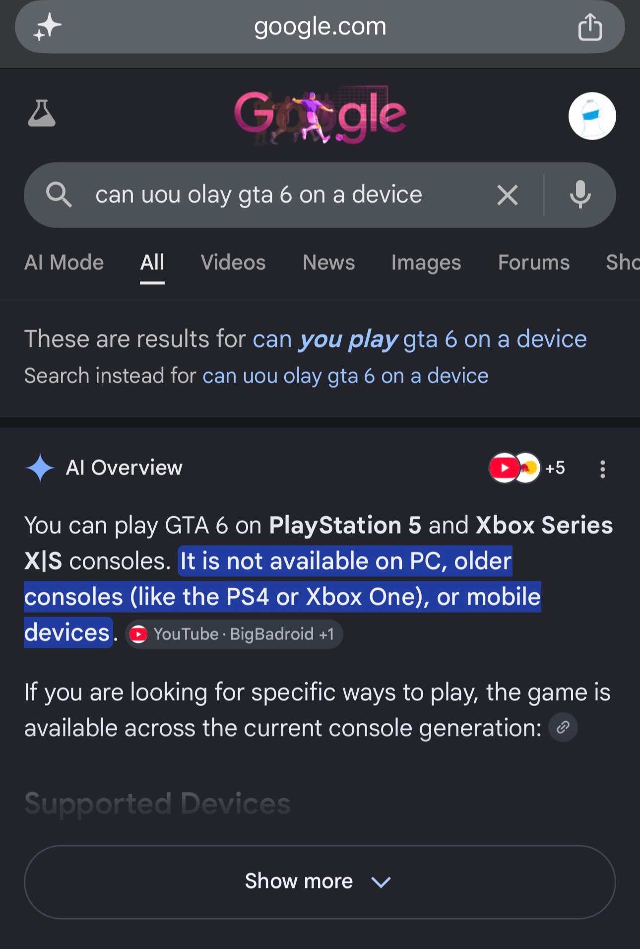The image size is (640, 949).
Task: Open the Google account profile avatar
Action: [x=592, y=116]
